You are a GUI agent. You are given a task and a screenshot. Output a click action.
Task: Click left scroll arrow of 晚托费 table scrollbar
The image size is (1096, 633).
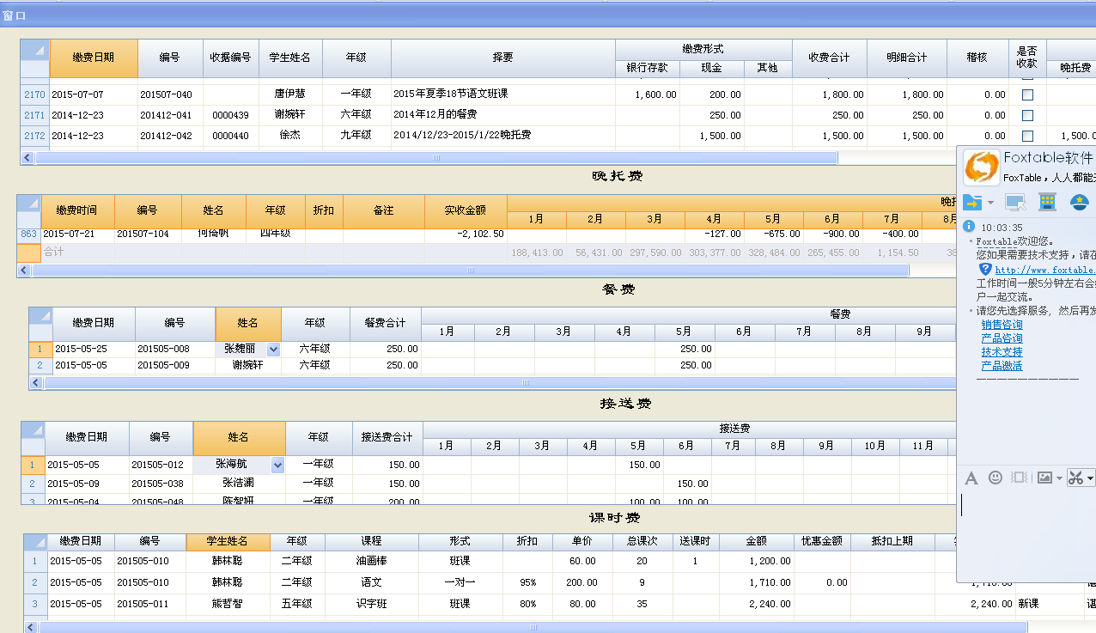point(24,270)
